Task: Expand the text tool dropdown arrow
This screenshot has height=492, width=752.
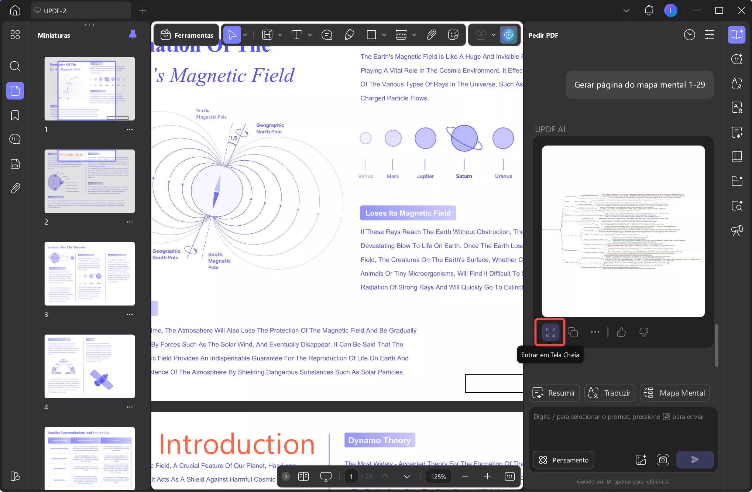Action: click(310, 35)
